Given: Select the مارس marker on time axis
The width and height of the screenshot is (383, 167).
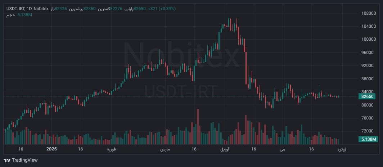Looking at the screenshot, I should click(165, 149).
